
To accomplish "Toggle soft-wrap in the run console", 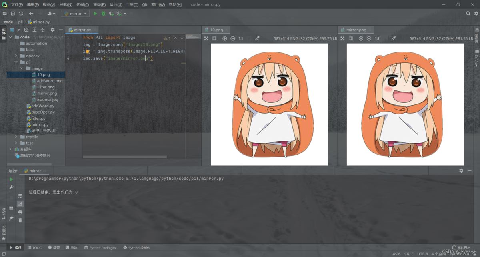I will tap(20, 196).
